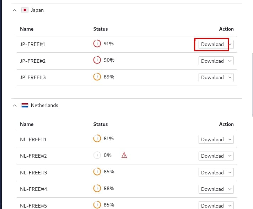Viewport: 253px width, 209px height.
Task: Download the JP-FREE#1 configuration
Action: 212,44
